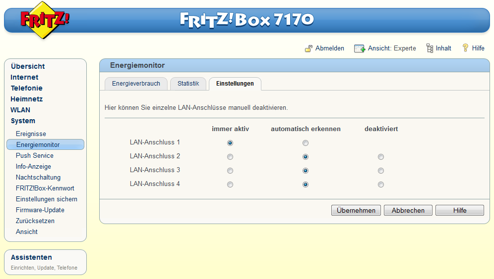Click the LAN-Anschluss 1 label
494x279 pixels.
click(155, 142)
